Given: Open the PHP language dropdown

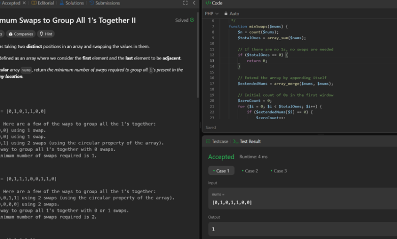Looking at the screenshot, I should pyautogui.click(x=212, y=14).
